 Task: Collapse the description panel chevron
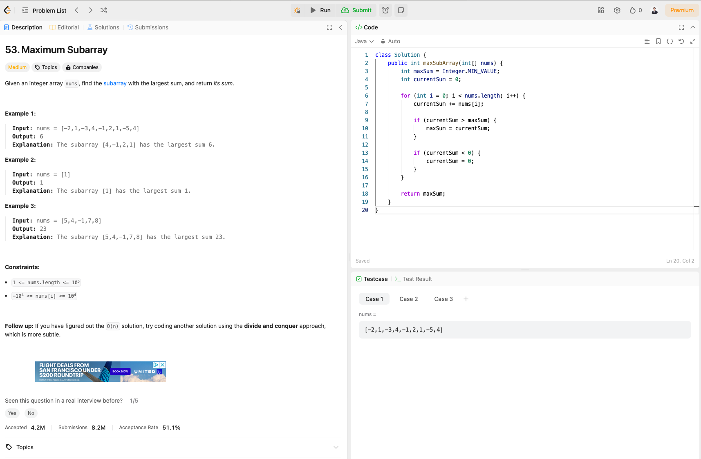(x=340, y=27)
